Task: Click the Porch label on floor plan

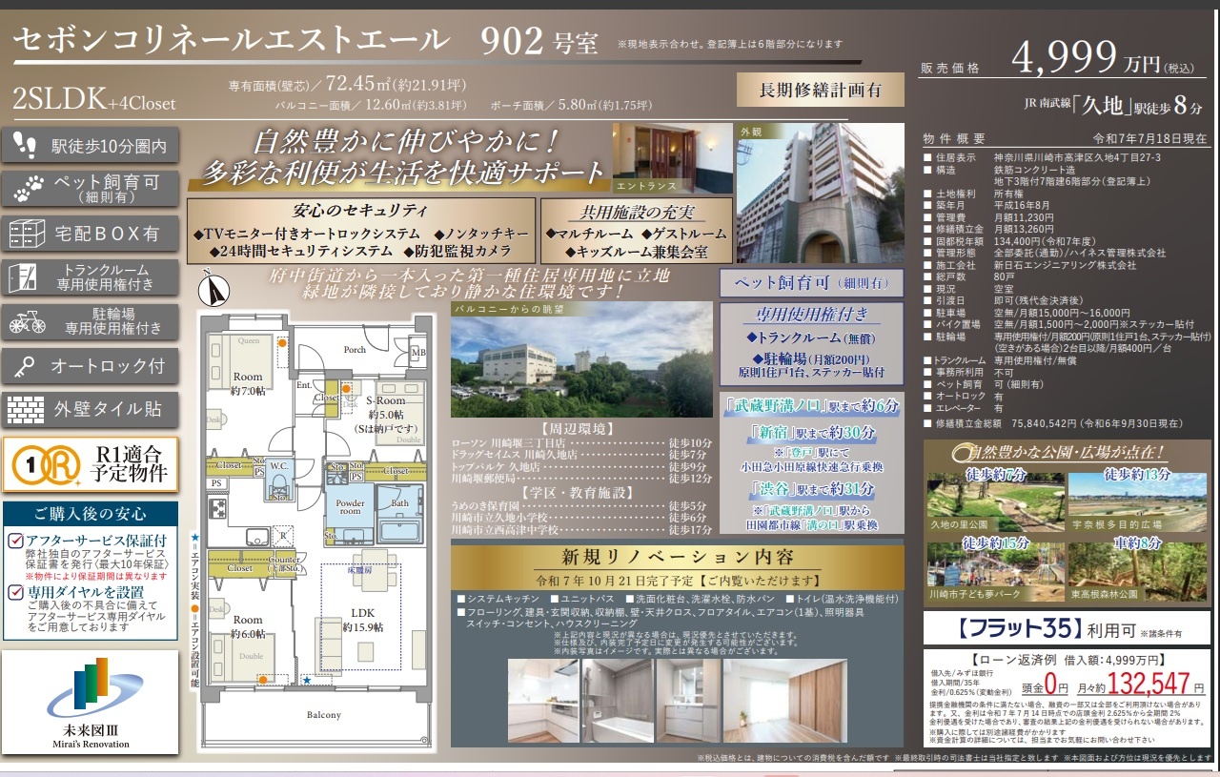Action: (x=355, y=350)
